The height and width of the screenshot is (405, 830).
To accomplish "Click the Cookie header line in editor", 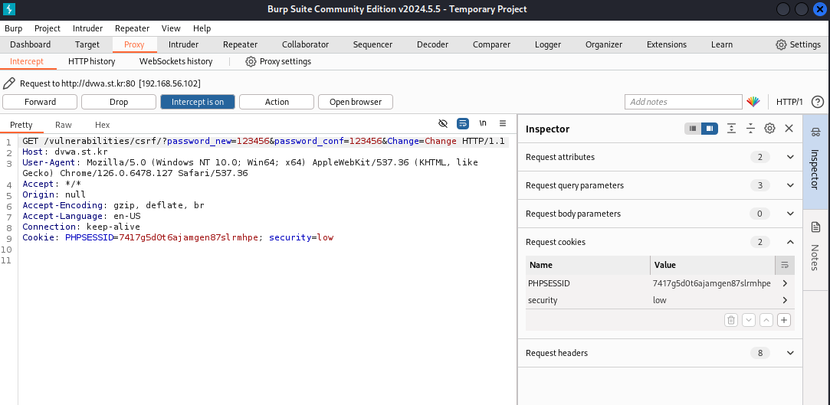I will click(x=178, y=237).
